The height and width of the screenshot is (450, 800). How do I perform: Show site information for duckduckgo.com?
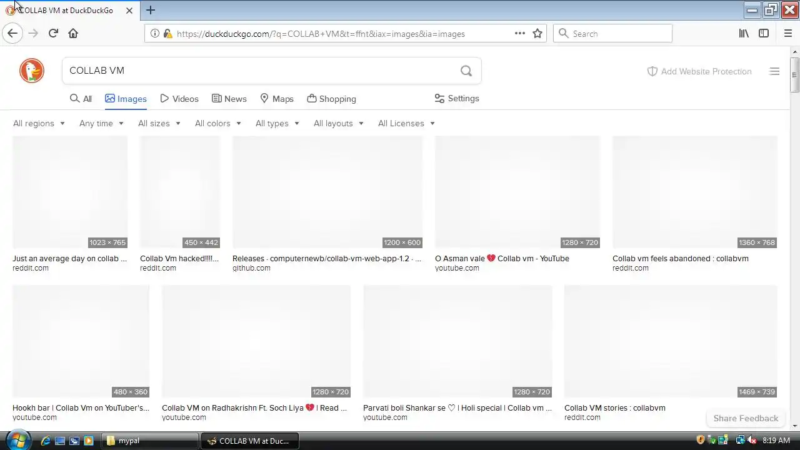click(155, 34)
